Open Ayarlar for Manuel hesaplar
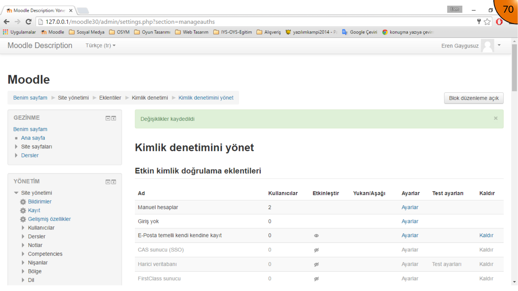The height and width of the screenshot is (291, 518). coord(410,207)
